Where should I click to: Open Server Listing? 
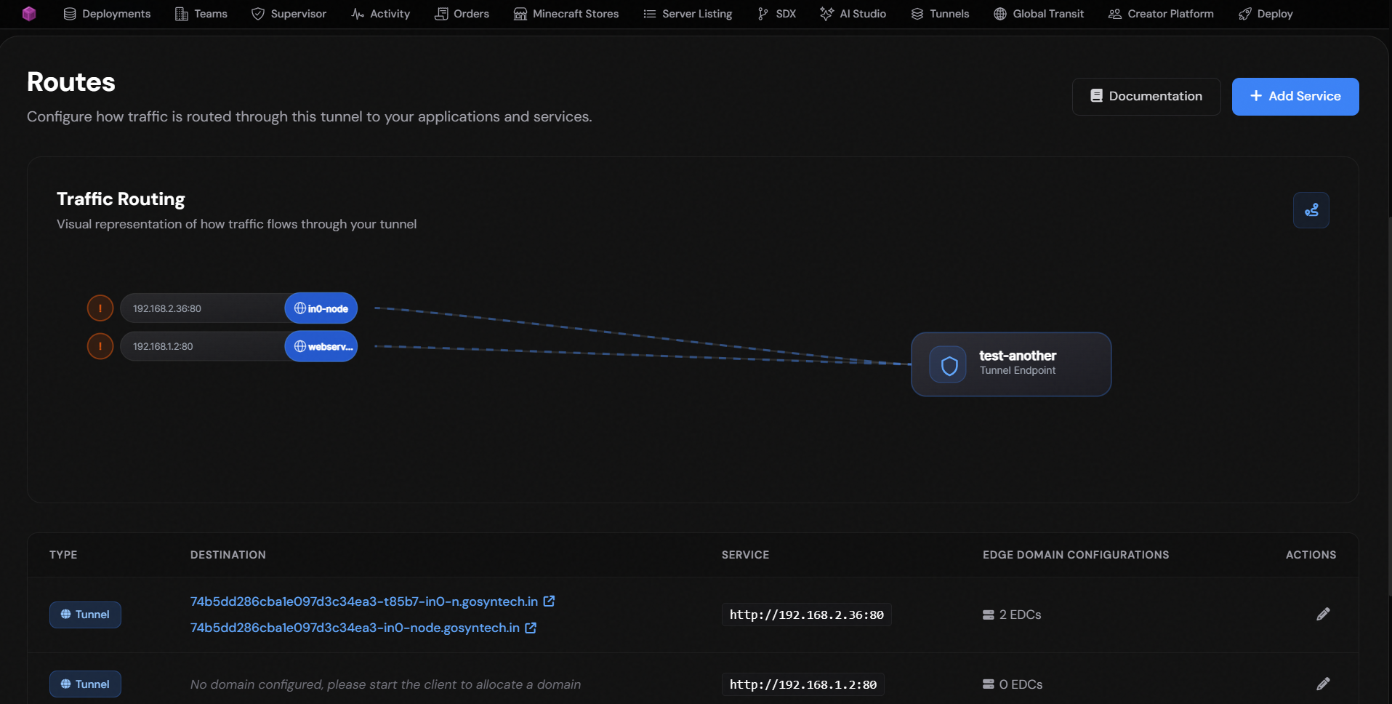688,14
